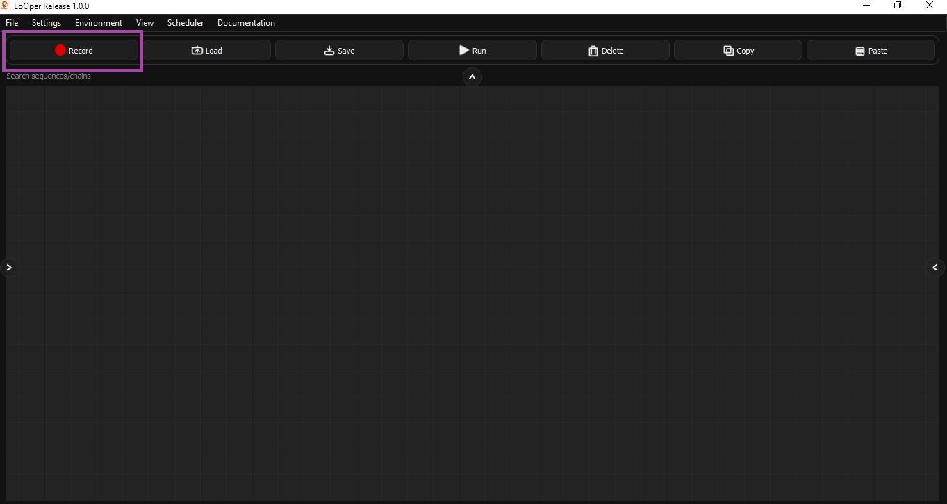This screenshot has width=947, height=504.
Task: Click the Save download icon
Action: tap(329, 49)
